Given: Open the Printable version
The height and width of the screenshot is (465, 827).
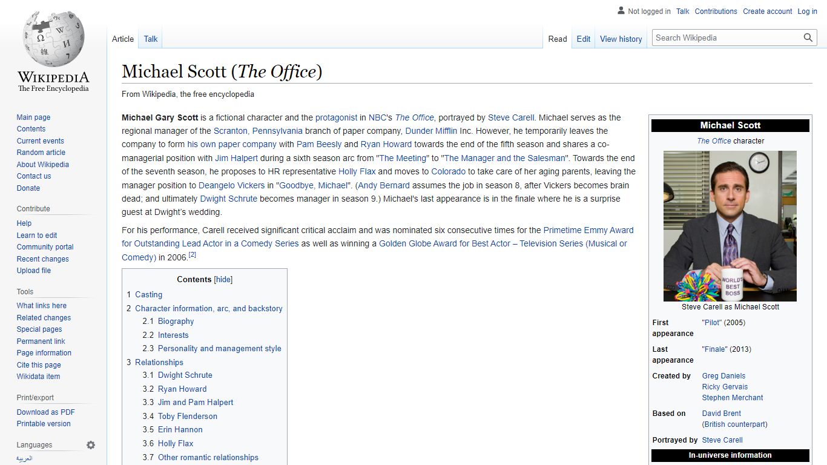Looking at the screenshot, I should [44, 424].
